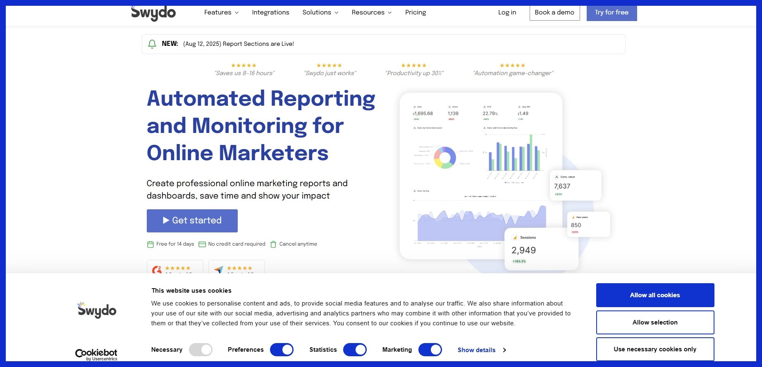Image resolution: width=762 pixels, height=367 pixels.
Task: Click Try for free button
Action: point(612,13)
